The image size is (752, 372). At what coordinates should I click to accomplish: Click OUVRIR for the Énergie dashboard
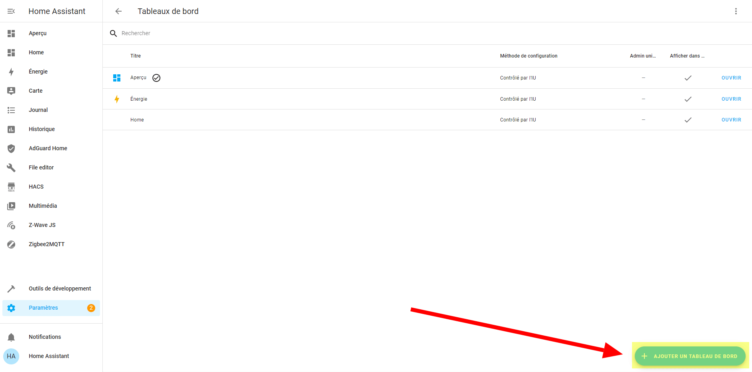click(731, 99)
